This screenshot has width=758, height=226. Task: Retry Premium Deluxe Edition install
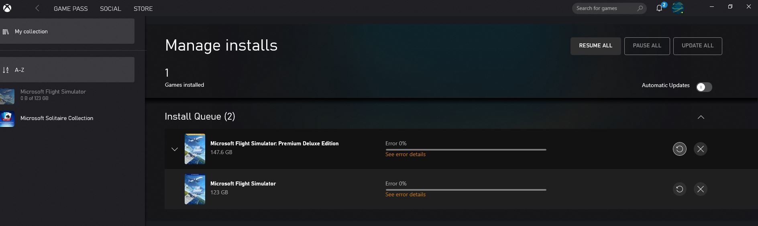click(679, 149)
